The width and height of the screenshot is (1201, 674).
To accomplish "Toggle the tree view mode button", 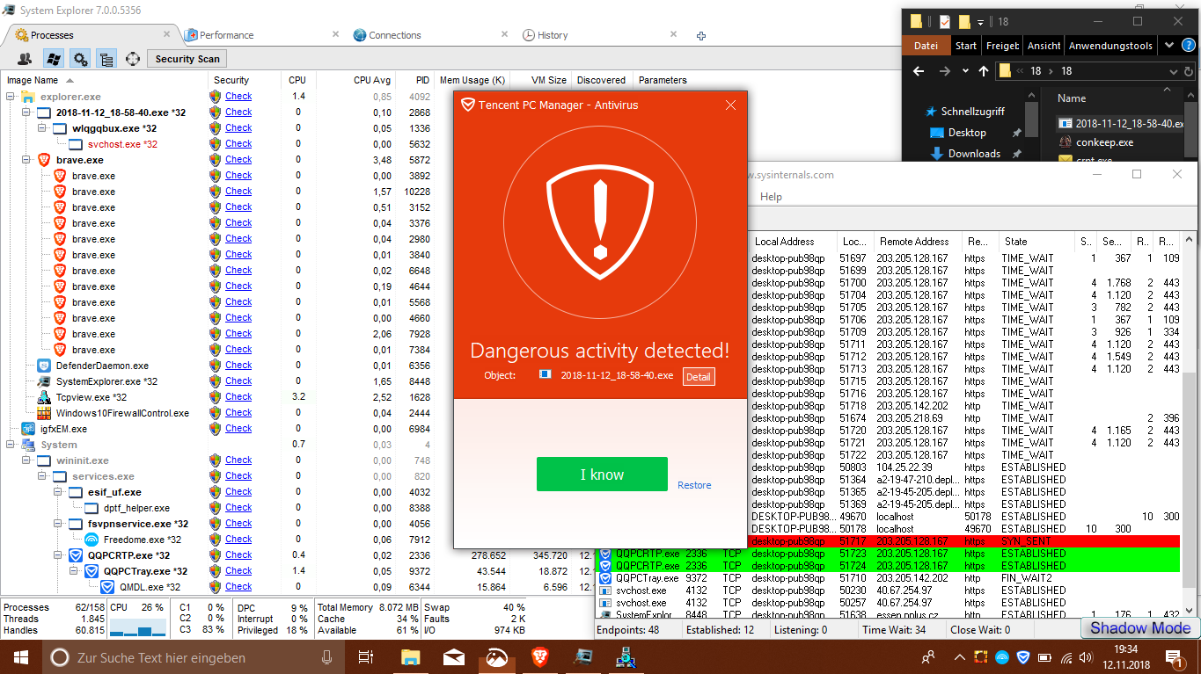I will click(106, 59).
